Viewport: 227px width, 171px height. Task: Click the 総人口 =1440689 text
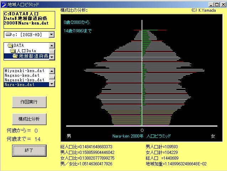162,158
